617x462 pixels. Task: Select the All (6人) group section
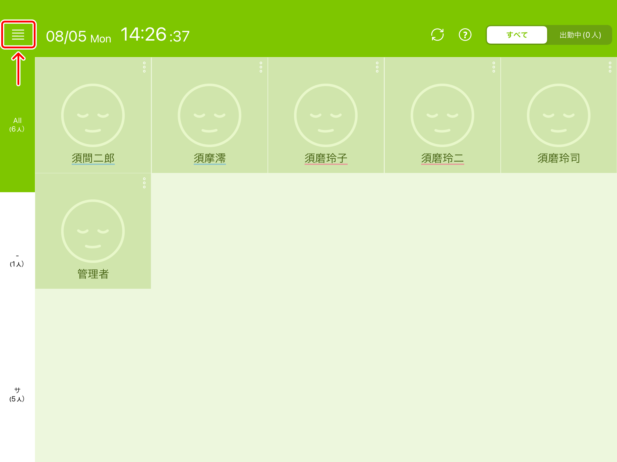tap(17, 124)
